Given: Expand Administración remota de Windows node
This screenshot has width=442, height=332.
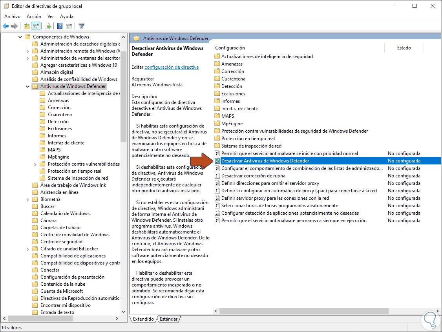Looking at the screenshot, I should [27, 51].
